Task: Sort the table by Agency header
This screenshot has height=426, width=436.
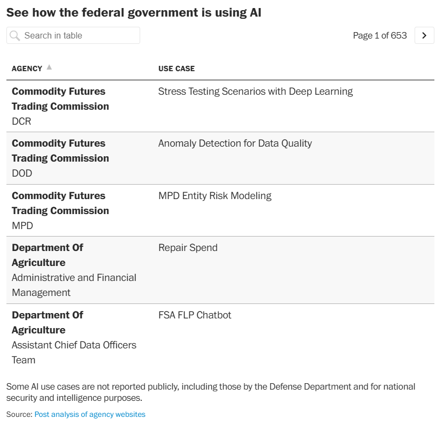Action: 27,69
